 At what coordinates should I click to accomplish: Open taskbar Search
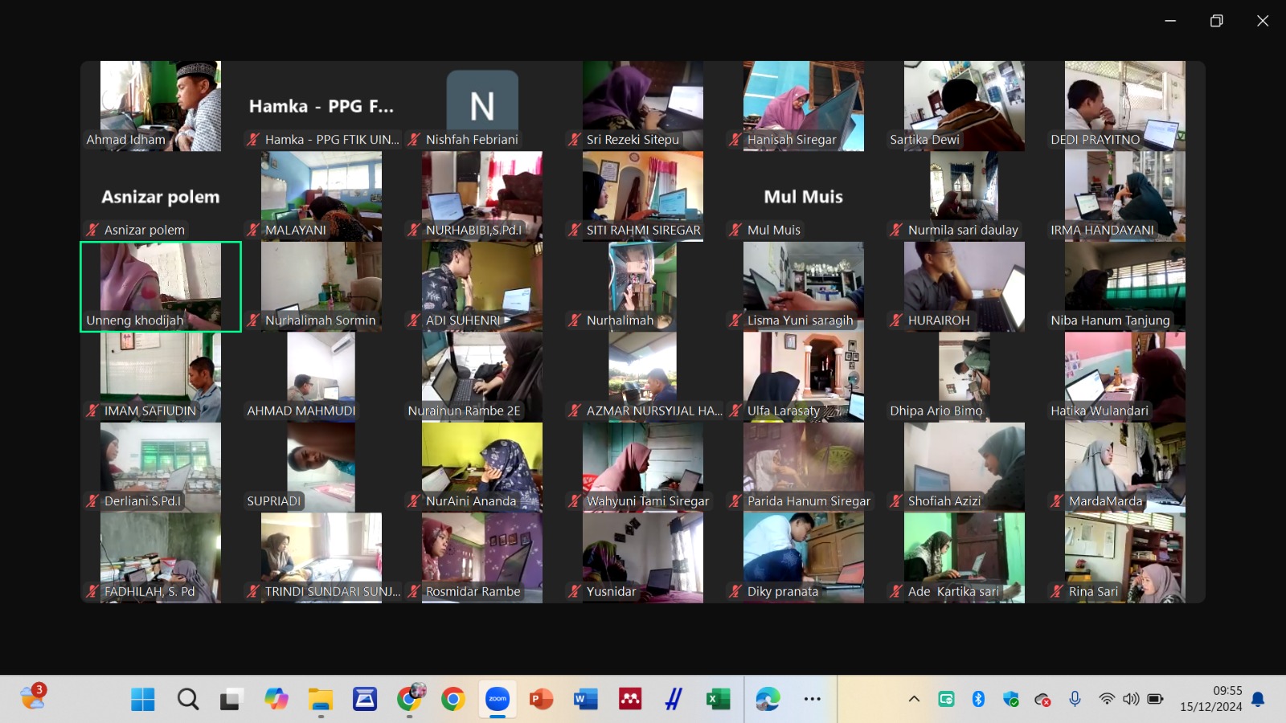(x=188, y=699)
